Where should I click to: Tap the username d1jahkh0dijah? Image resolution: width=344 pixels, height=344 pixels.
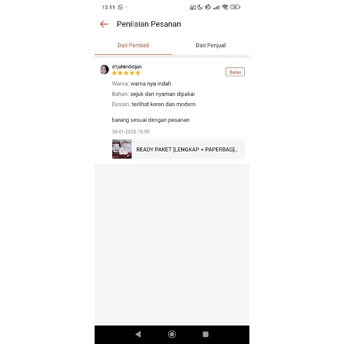click(127, 67)
